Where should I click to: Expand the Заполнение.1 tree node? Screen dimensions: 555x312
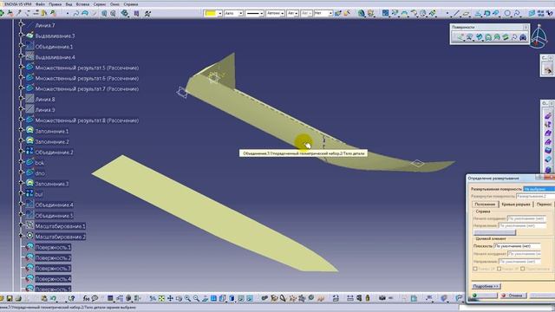point(21,130)
